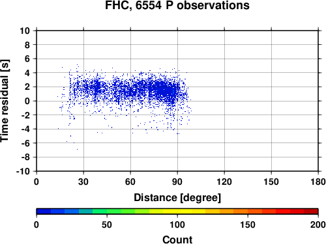The height and width of the screenshot is (244, 326).
Task: Click the x-axis tick label 90
Action: pyautogui.click(x=177, y=182)
